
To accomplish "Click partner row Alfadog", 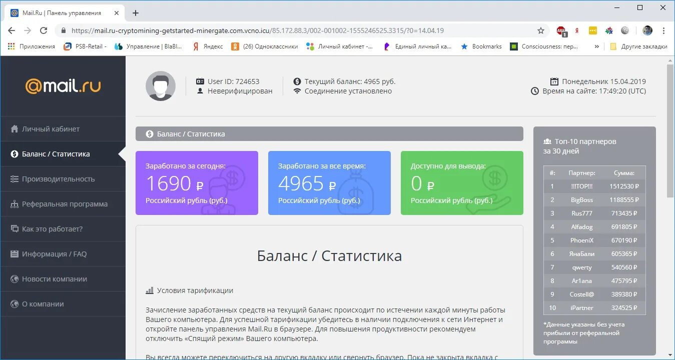I will [594, 226].
